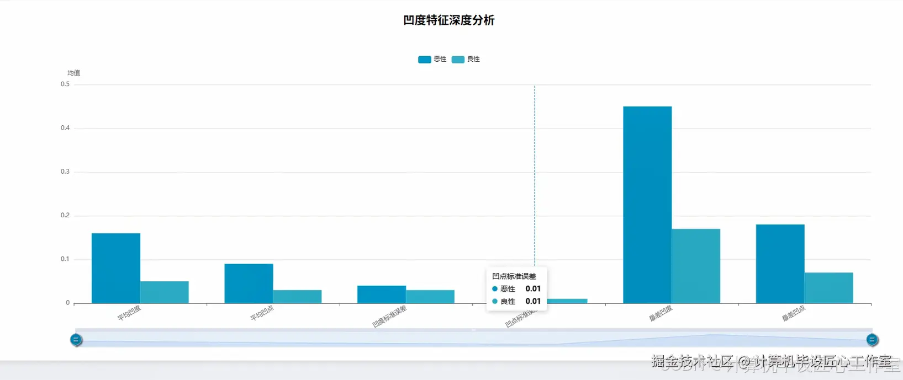Click the 恶性 bar for 最差凹度

click(647, 205)
